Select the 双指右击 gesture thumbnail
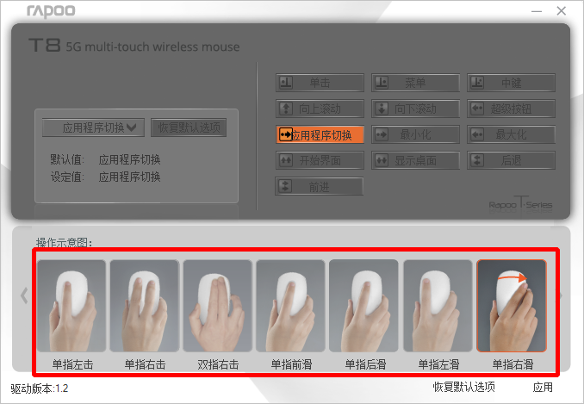Image resolution: width=584 pixels, height=404 pixels. coord(218,306)
